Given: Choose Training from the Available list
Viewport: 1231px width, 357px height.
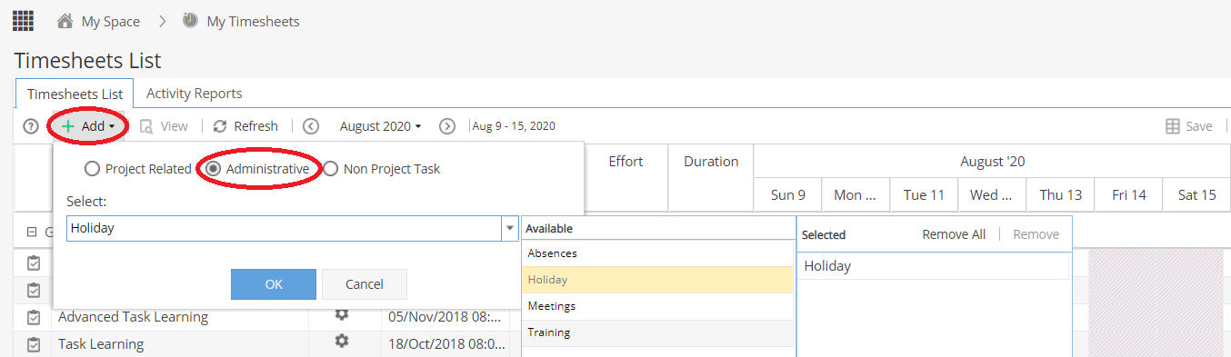Looking at the screenshot, I should [658, 332].
